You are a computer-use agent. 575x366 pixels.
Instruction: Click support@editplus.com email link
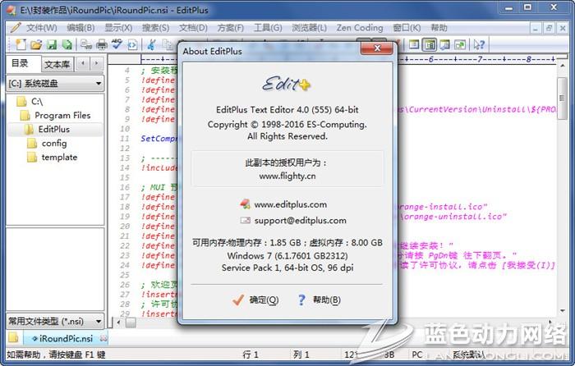pyautogui.click(x=301, y=220)
